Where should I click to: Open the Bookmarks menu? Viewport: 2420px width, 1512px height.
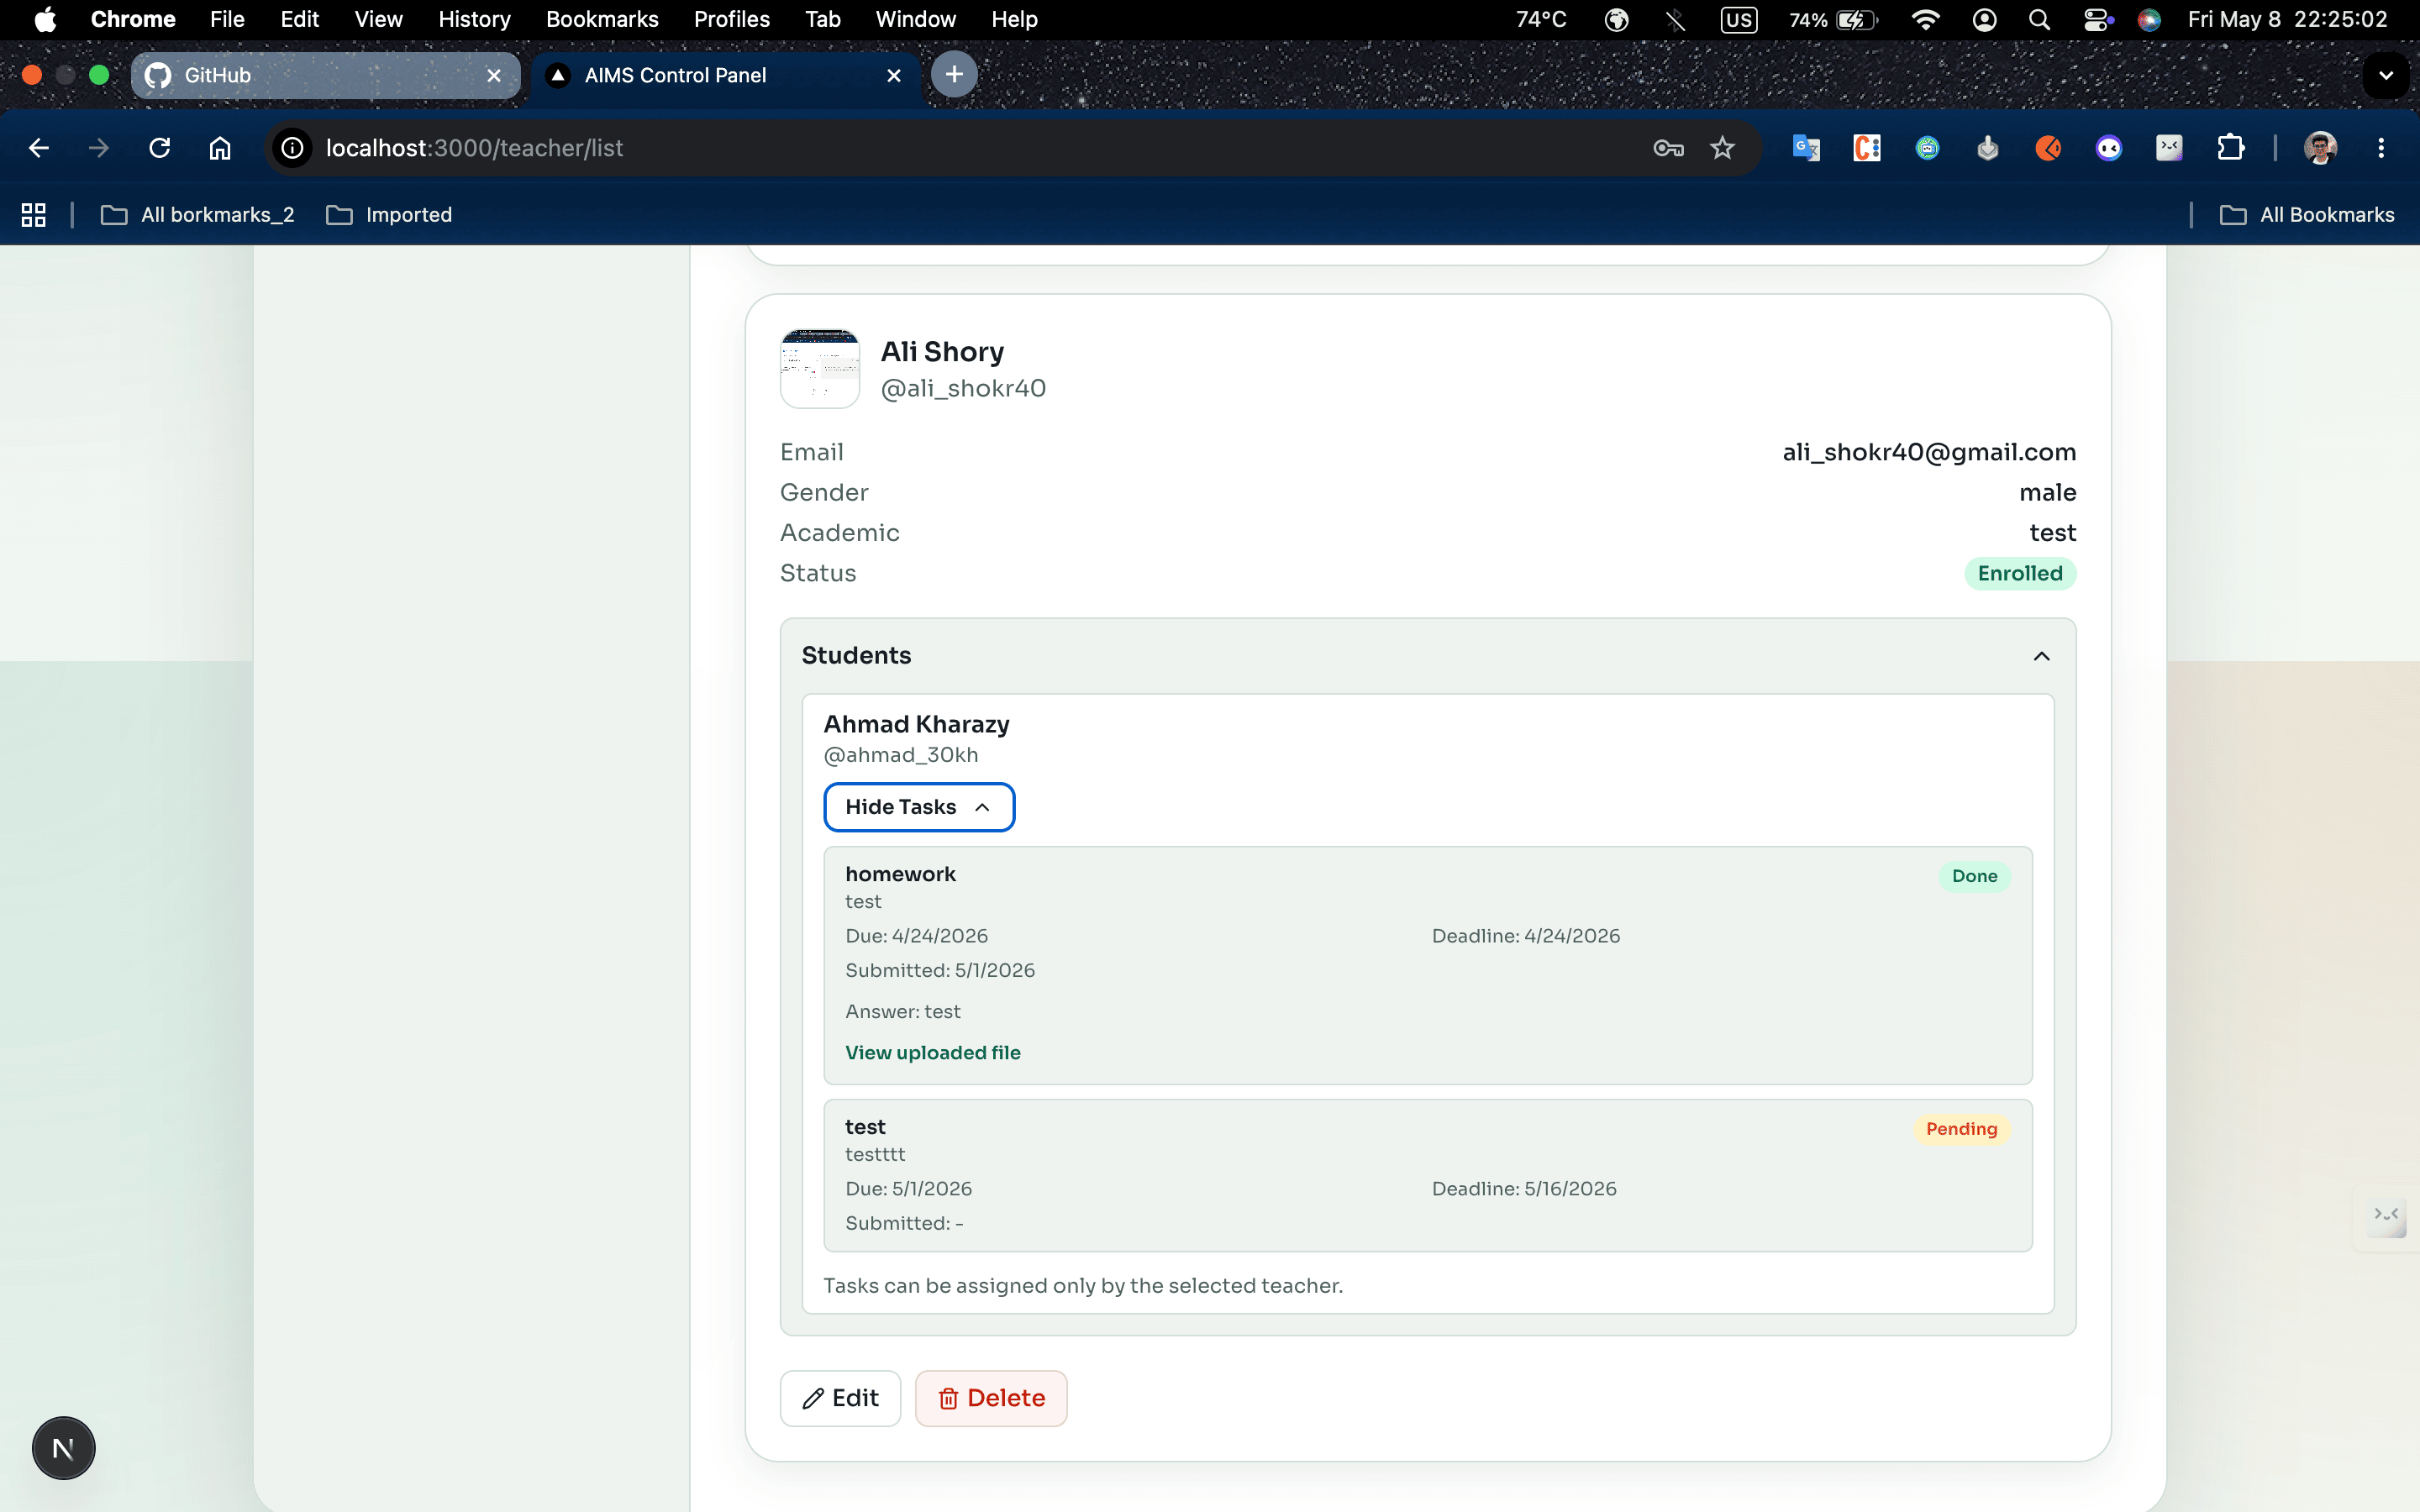tap(602, 20)
